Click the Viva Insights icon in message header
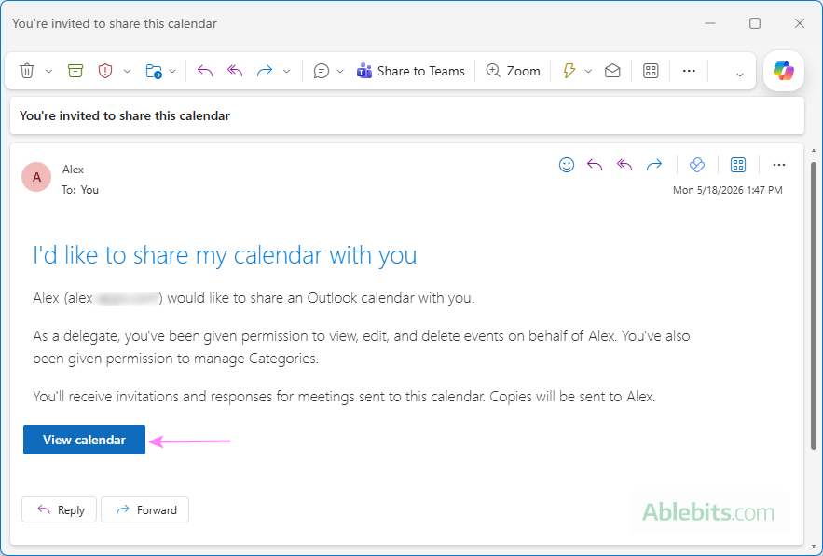The height and width of the screenshot is (556, 823). coord(697,165)
